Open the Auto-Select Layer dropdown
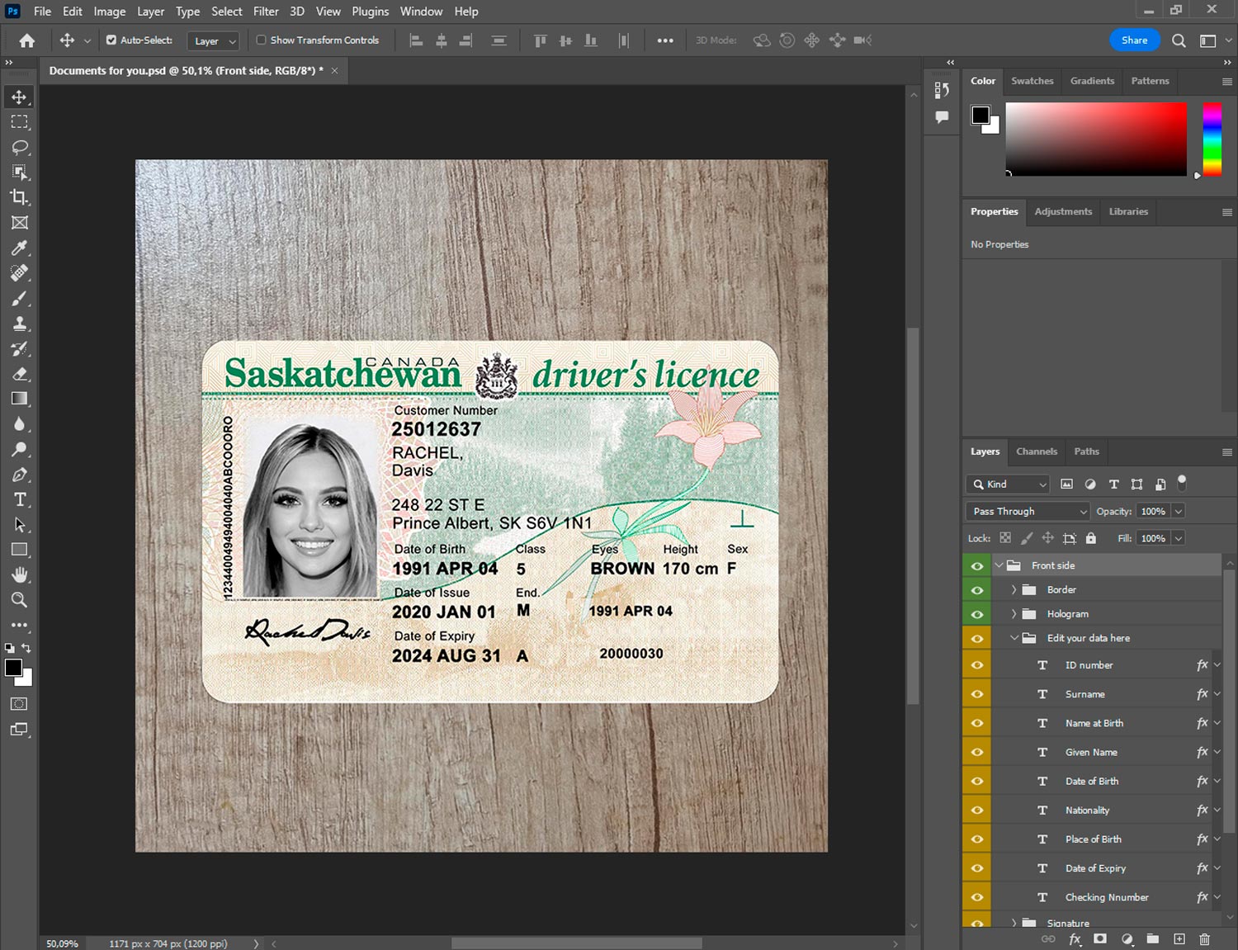The width and height of the screenshot is (1238, 950). tap(214, 40)
